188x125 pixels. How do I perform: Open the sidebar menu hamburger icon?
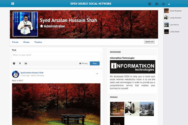(x=13, y=4)
